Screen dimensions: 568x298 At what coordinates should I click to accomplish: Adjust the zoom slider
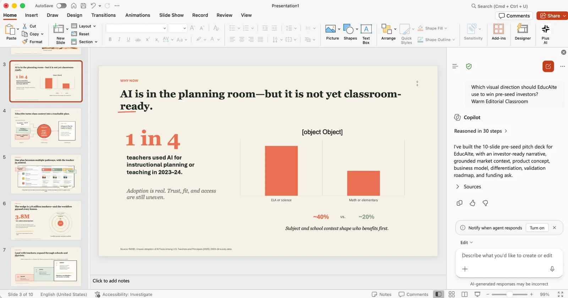tap(509, 294)
